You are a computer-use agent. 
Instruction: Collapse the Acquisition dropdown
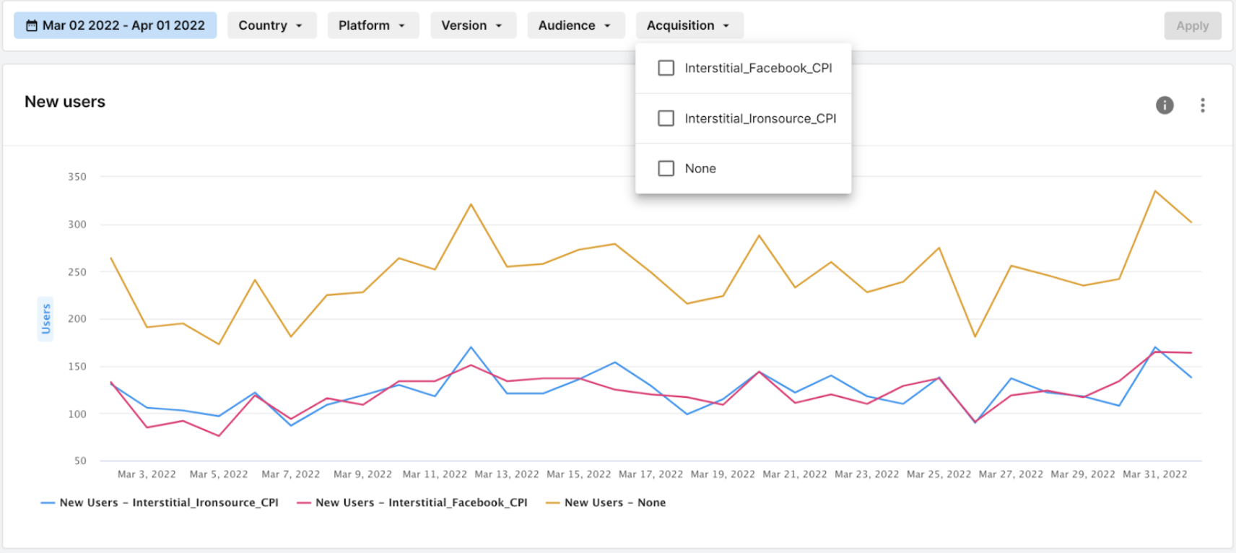tap(689, 26)
